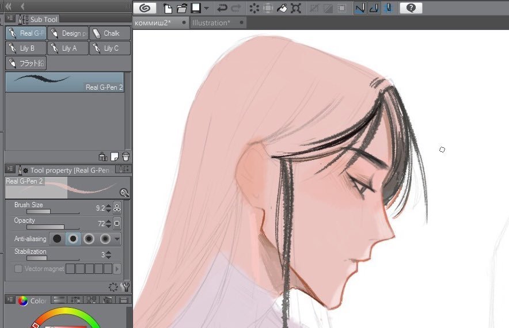
Task: Open sub tool detail wrench icon
Action: [x=126, y=287]
